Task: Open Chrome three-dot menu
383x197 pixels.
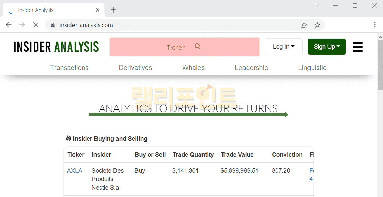Action: pos(375,25)
